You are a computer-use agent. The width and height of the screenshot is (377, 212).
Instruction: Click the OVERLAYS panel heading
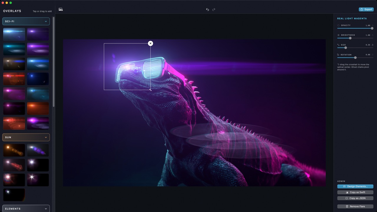point(12,11)
